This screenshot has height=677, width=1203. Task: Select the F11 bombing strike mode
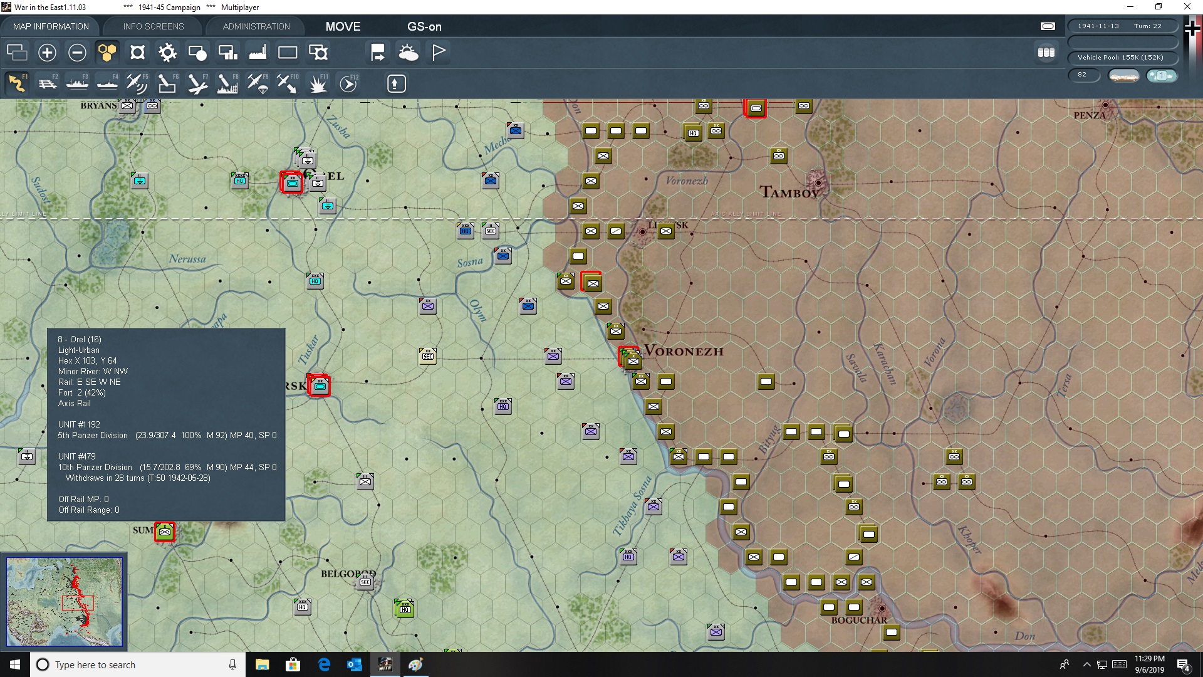click(x=318, y=83)
